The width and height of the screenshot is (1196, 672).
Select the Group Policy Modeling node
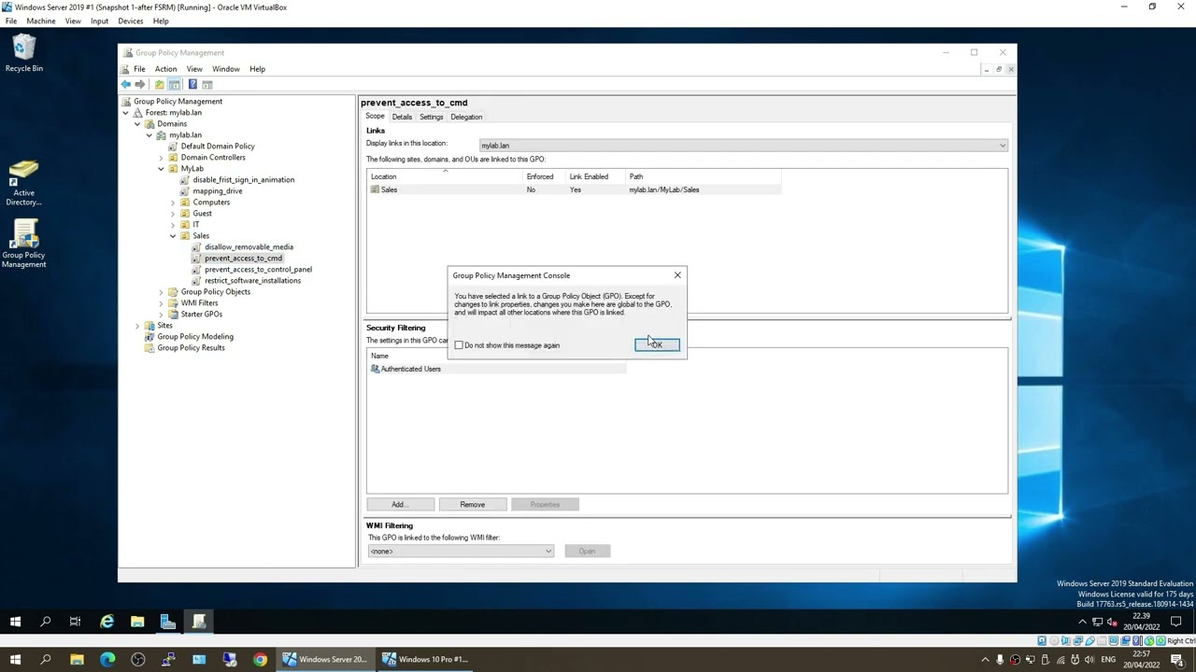[195, 337]
